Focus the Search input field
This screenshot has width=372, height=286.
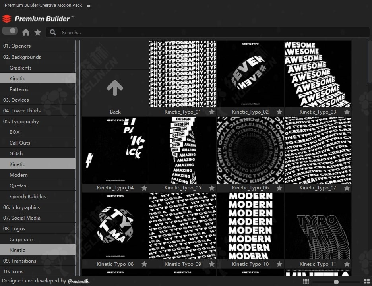click(x=207, y=33)
